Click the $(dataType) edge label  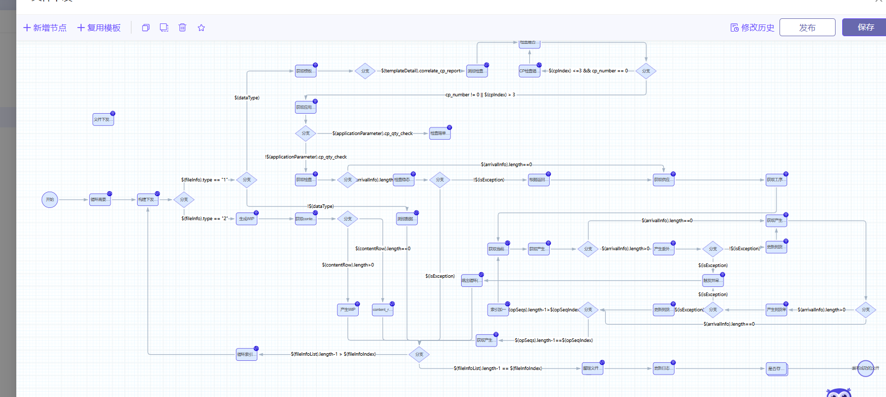click(247, 98)
